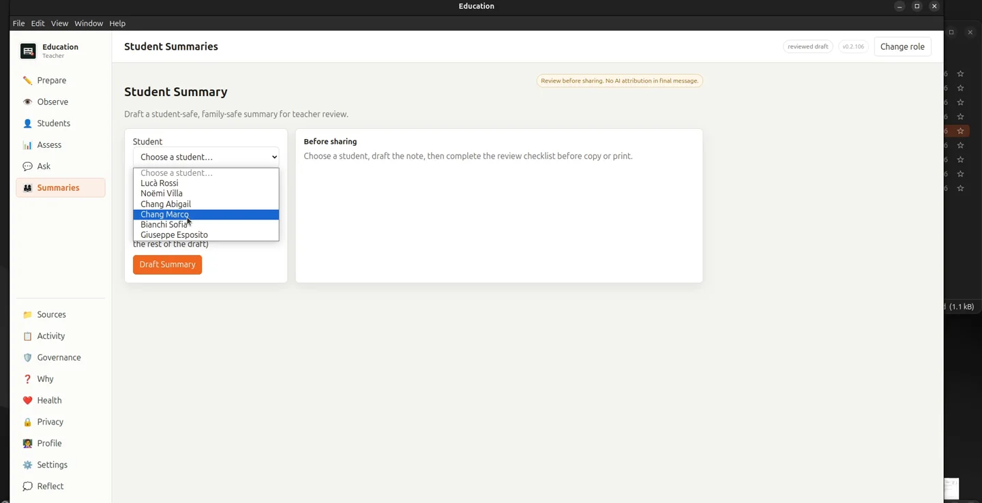Click the Health heart icon
This screenshot has width=982, height=503.
click(x=27, y=401)
